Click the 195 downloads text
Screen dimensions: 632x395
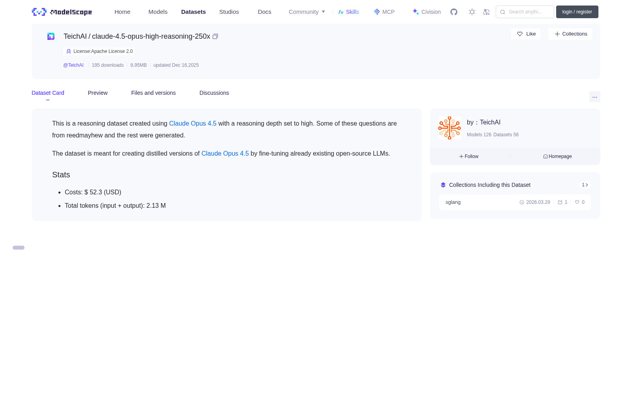tap(108, 65)
